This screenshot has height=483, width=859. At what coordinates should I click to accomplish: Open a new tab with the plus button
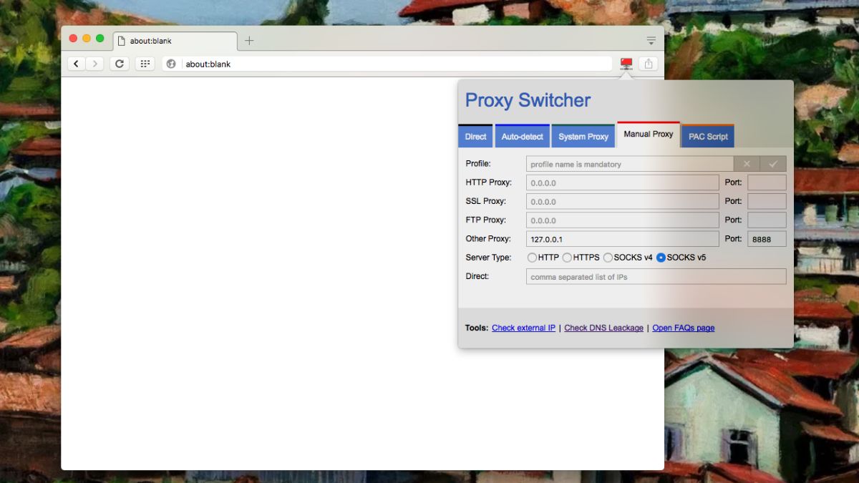(x=248, y=41)
